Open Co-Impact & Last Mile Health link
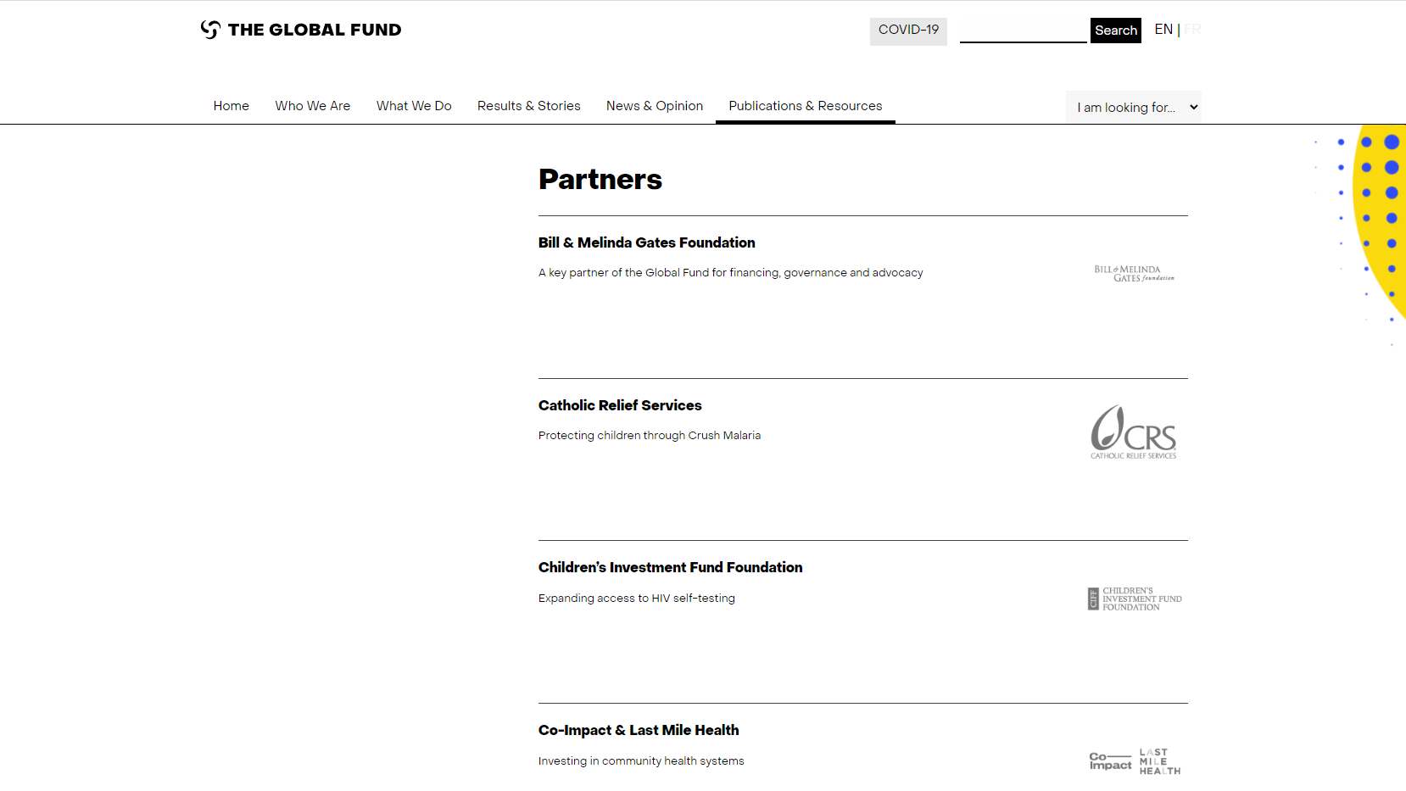The width and height of the screenshot is (1406, 791). 638,730
